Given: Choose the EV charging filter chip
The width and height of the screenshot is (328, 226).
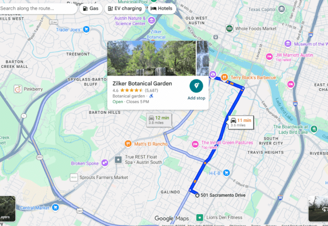Looking at the screenshot, I should (125, 9).
